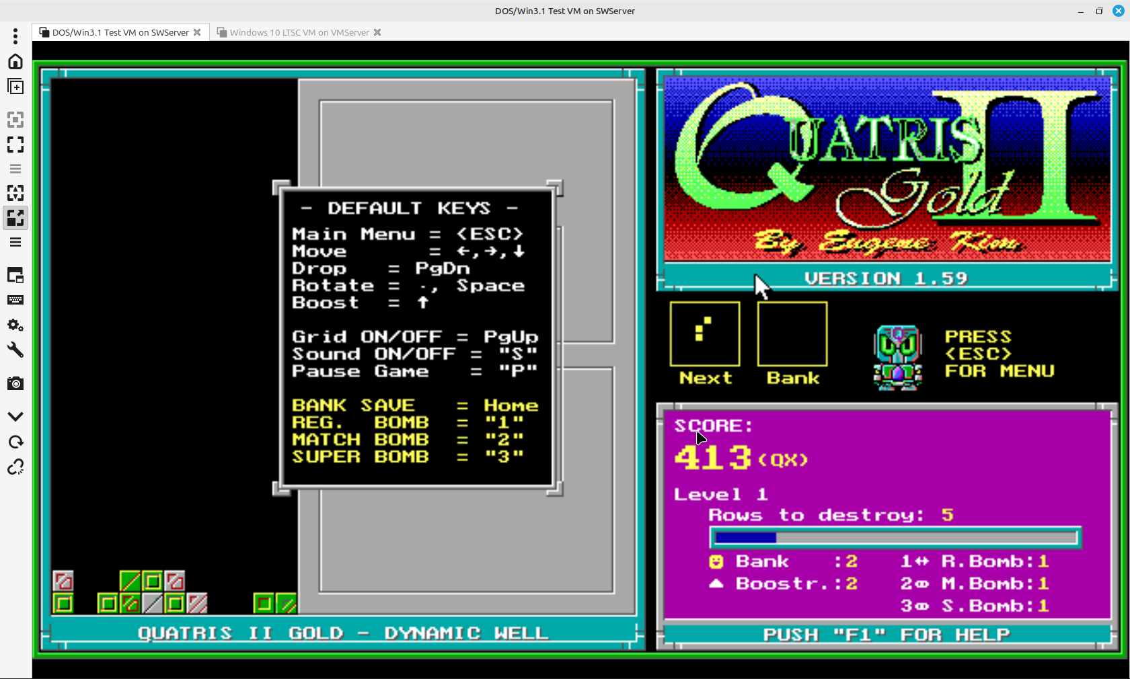The image size is (1130, 679).
Task: Click the '- DEFAULT KEYS -' heading
Action: 409,208
